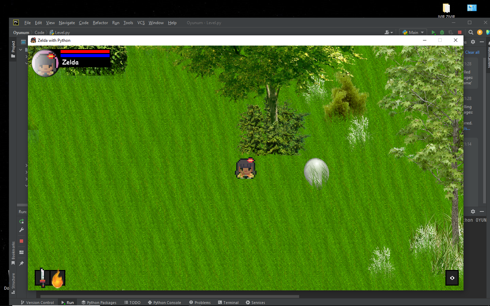The width and height of the screenshot is (490, 306).
Task: Collapse the root node chevron in Project tree
Action: point(20,50)
